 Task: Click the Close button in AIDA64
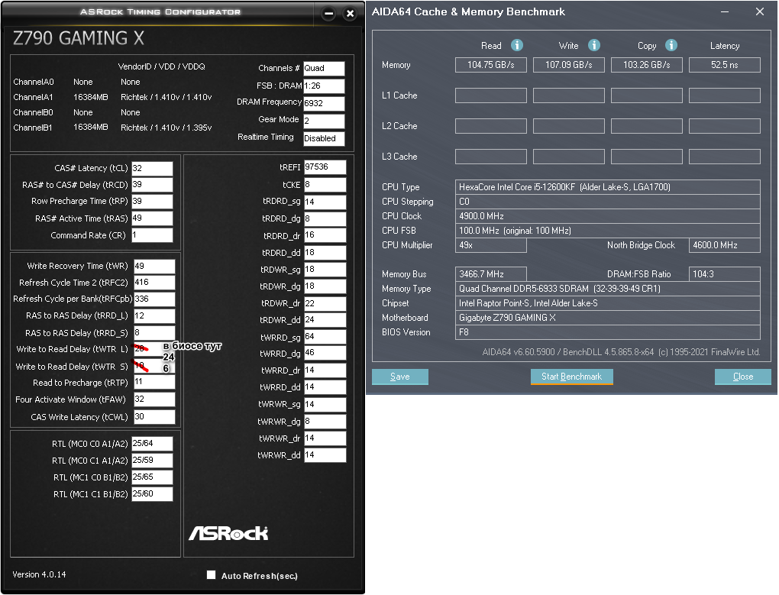743,377
